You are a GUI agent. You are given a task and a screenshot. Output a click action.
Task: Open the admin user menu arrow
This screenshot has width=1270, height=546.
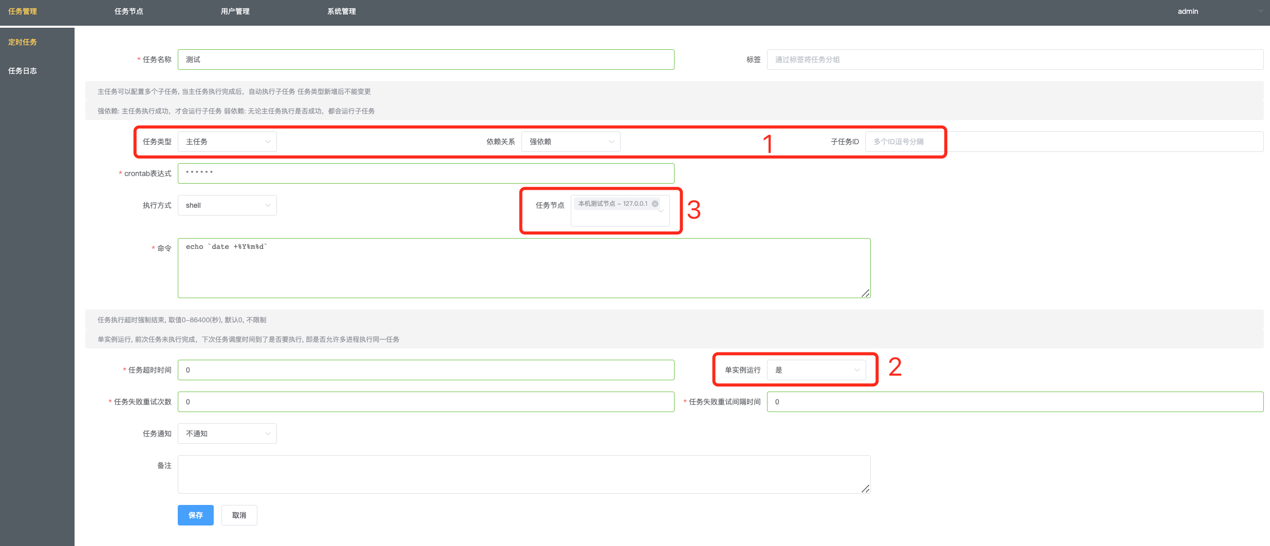point(1260,11)
